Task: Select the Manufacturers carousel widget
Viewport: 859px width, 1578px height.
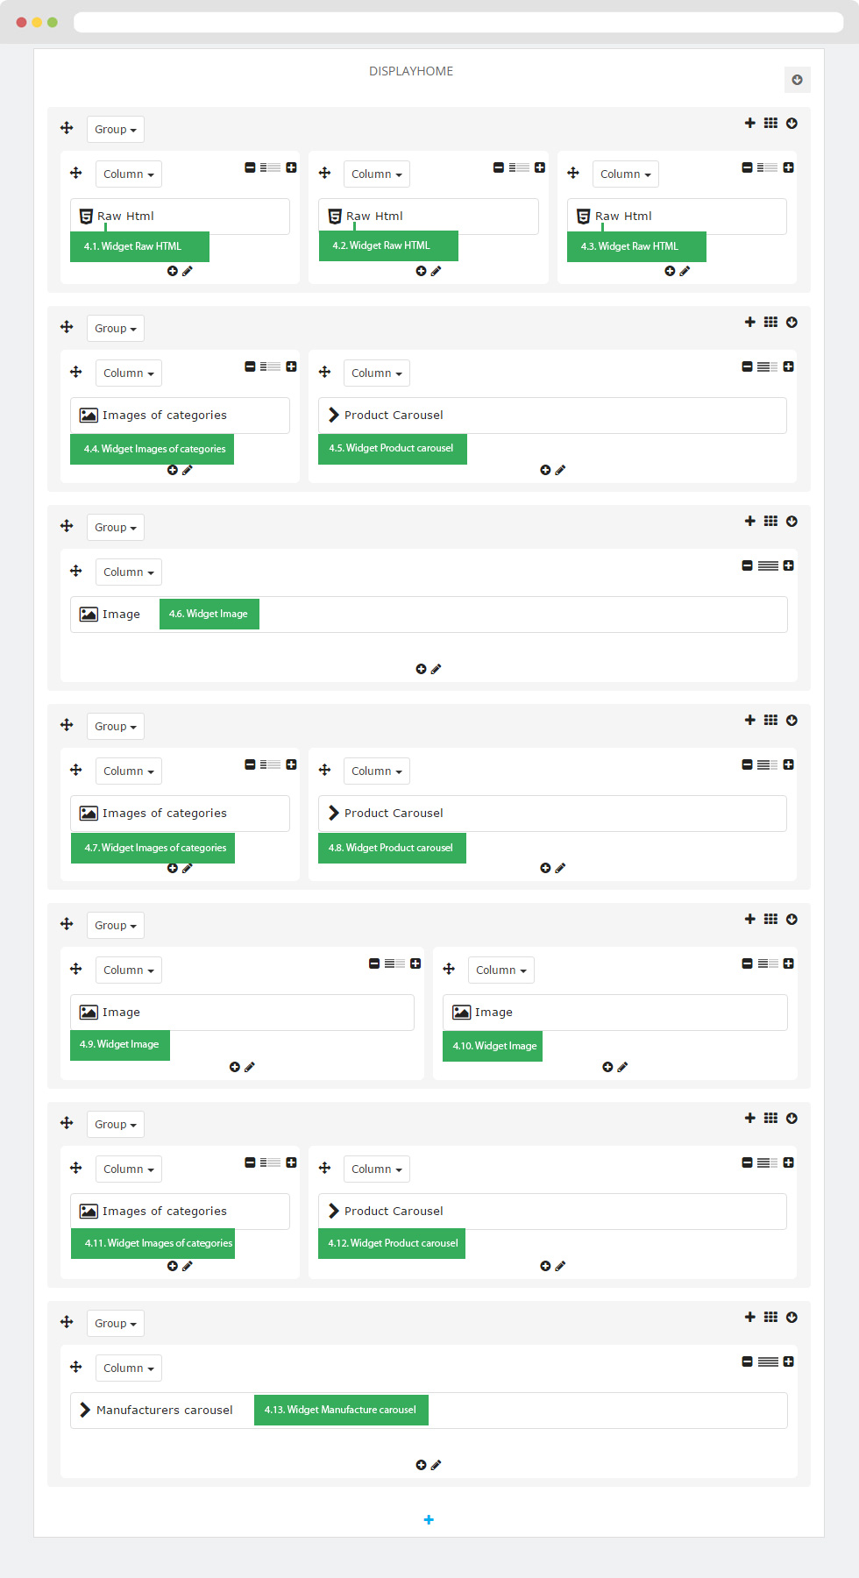Action: (x=165, y=1410)
